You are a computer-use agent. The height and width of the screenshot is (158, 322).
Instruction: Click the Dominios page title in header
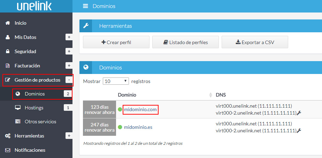[x=104, y=6]
